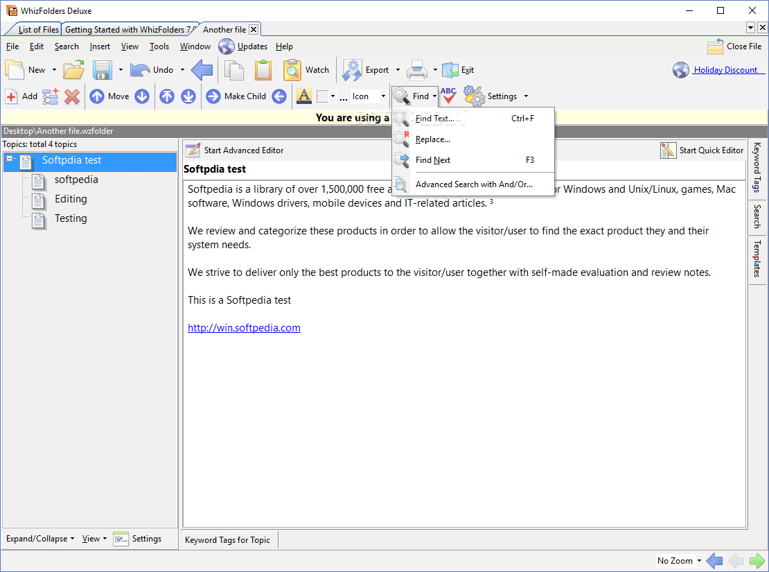Open the http://win.softpedia.com link
The width and height of the screenshot is (769, 572).
click(x=245, y=328)
